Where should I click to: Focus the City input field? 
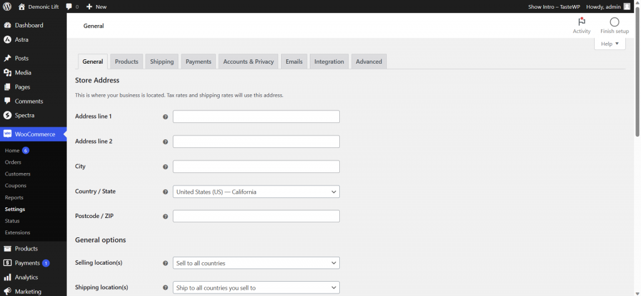point(256,167)
